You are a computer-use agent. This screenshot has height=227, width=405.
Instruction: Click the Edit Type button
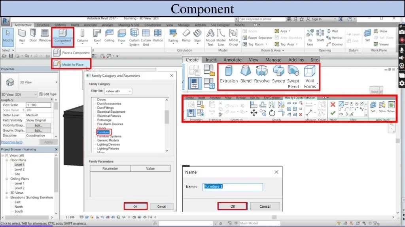click(x=48, y=94)
